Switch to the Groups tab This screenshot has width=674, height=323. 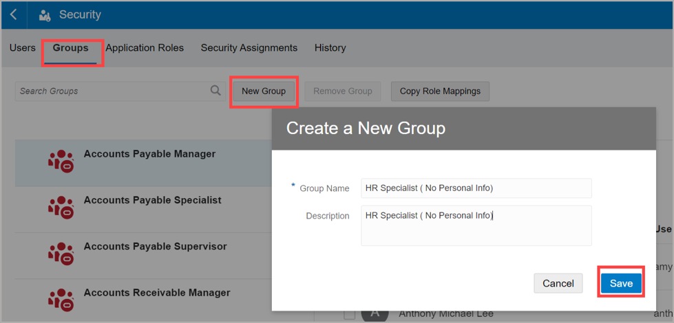(x=70, y=48)
